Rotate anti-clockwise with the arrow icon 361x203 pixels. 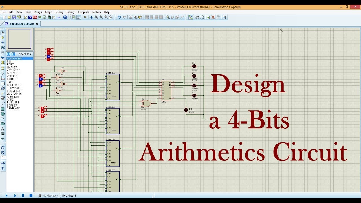3,153
